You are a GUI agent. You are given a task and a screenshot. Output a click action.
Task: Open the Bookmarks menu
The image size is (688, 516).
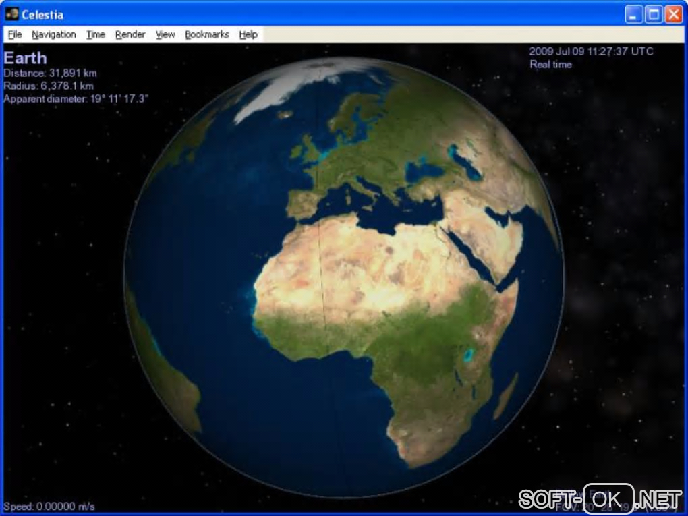[207, 34]
